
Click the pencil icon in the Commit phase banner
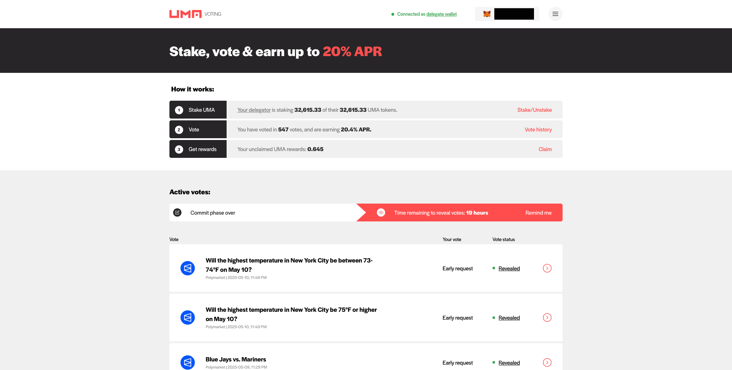pyautogui.click(x=177, y=212)
